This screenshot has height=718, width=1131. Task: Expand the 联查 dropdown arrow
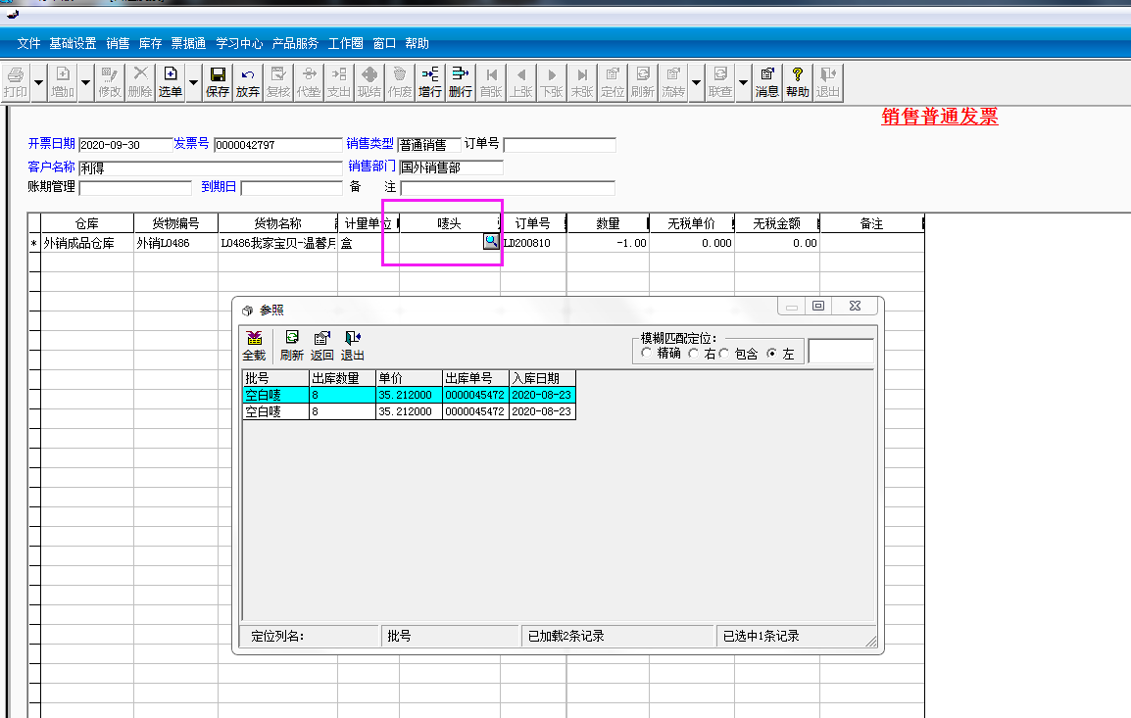click(x=743, y=82)
